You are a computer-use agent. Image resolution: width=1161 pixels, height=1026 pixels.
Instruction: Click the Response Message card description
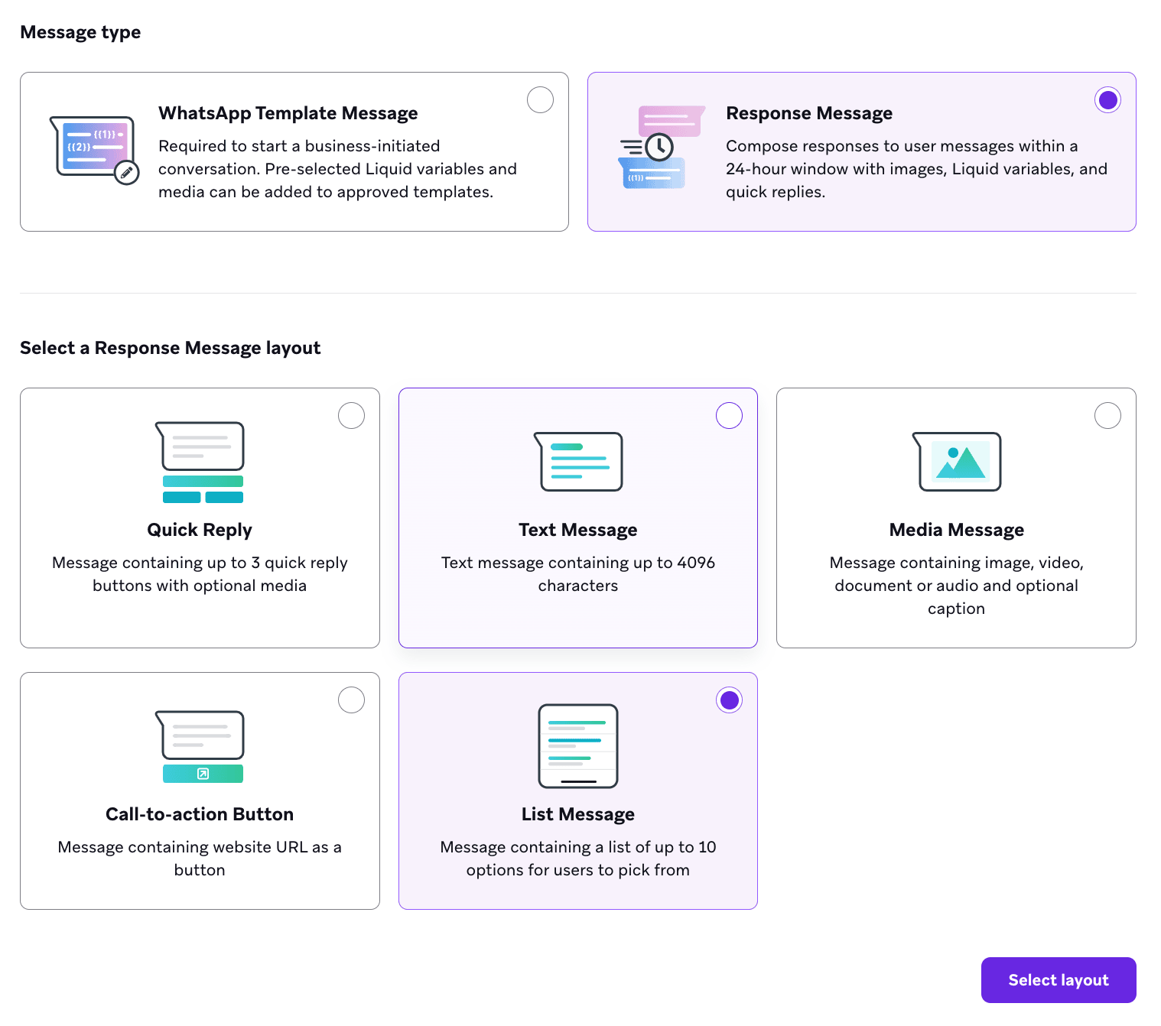pos(916,169)
